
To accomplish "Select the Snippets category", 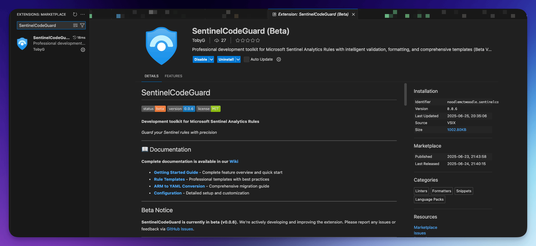I will pyautogui.click(x=464, y=191).
